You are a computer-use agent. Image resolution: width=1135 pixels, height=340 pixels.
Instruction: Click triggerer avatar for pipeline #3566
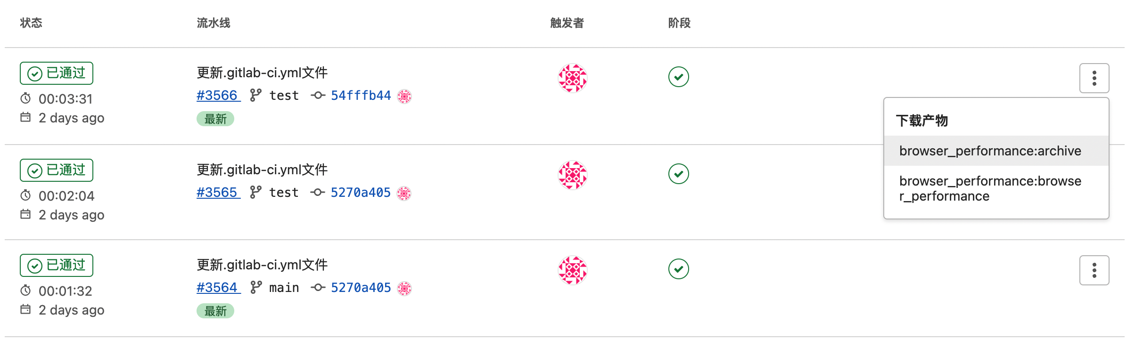572,78
